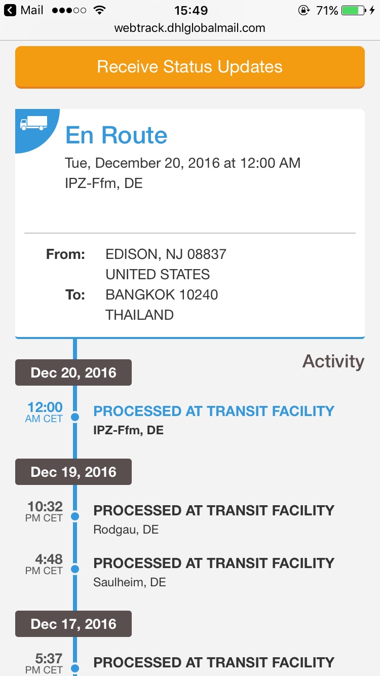Tap the back to Mail arrow icon
The height and width of the screenshot is (676, 380).
coord(10,10)
